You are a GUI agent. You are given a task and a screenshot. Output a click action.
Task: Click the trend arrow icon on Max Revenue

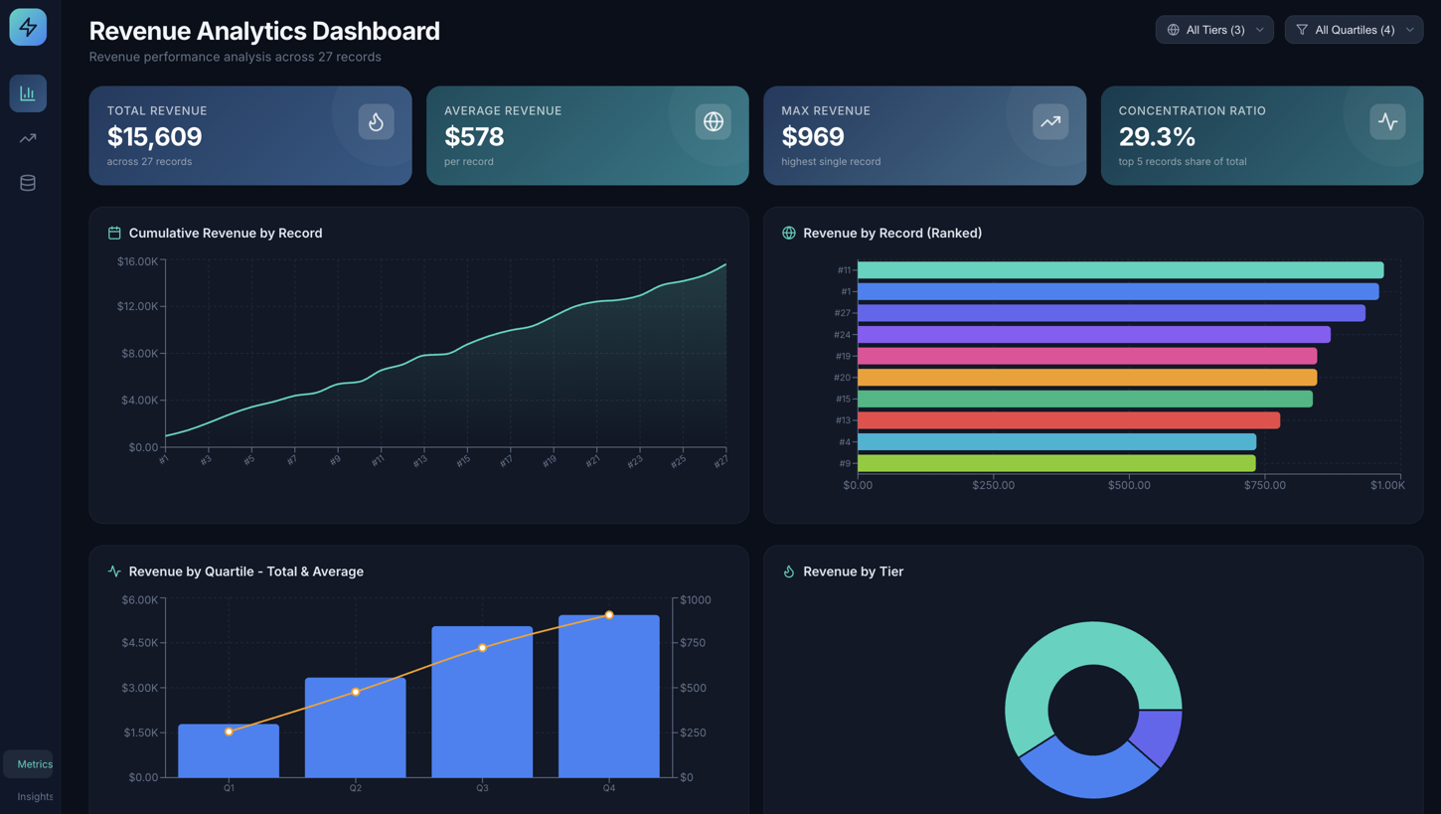(1050, 122)
